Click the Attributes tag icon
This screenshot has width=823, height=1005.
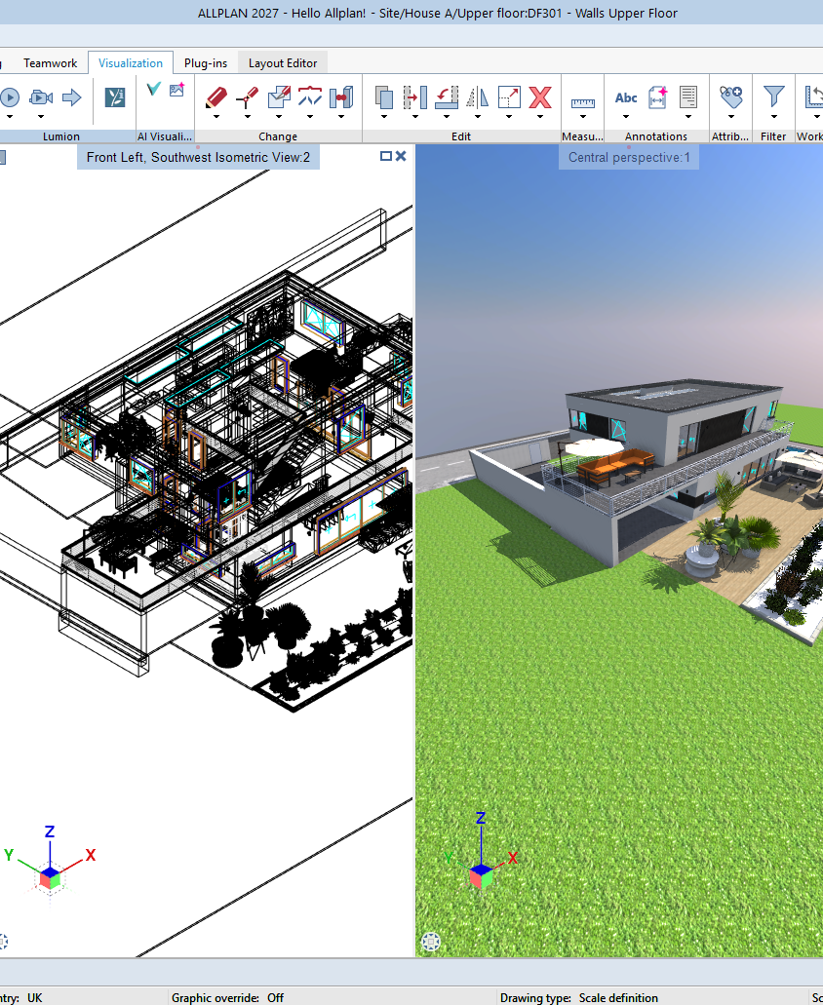tap(730, 97)
